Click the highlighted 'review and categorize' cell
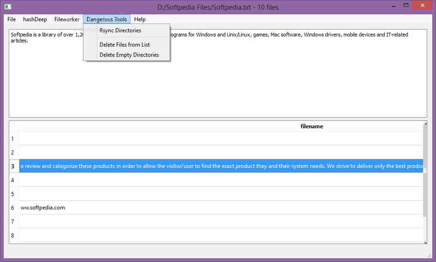The width and height of the screenshot is (436, 262). (x=221, y=166)
